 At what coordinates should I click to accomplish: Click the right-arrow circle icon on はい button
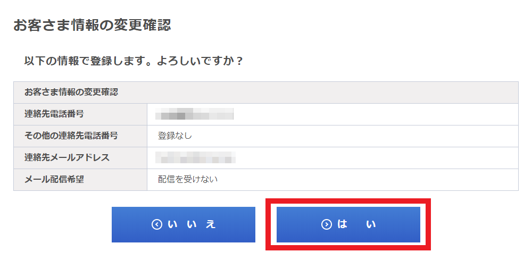[327, 224]
